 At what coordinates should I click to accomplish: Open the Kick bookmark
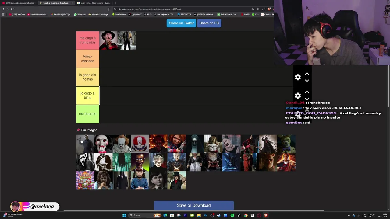pos(255,14)
